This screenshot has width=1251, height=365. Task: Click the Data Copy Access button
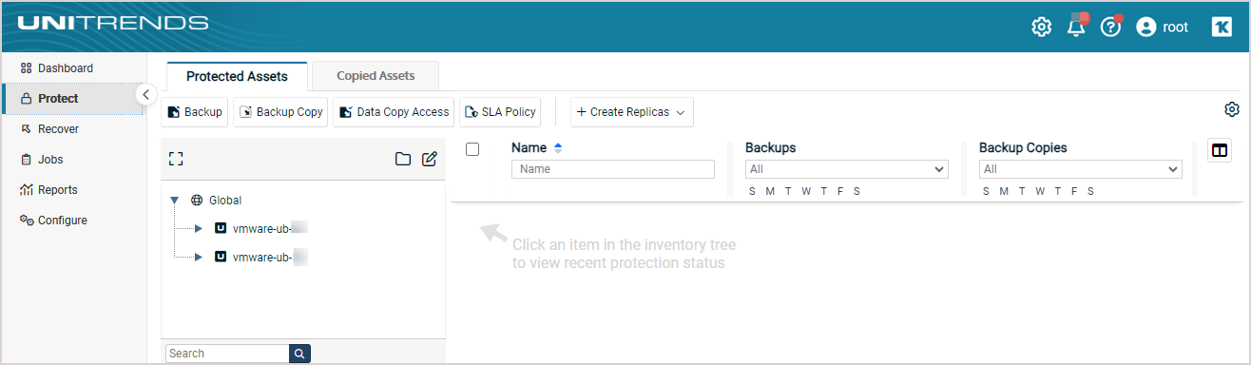(394, 112)
